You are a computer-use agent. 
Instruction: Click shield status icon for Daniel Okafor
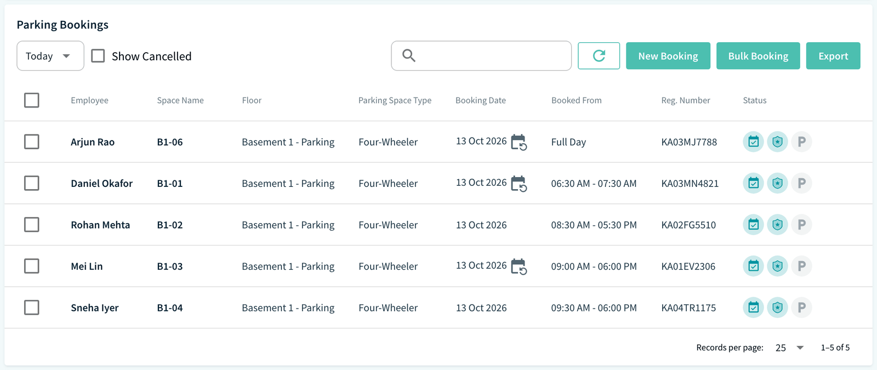(x=777, y=183)
